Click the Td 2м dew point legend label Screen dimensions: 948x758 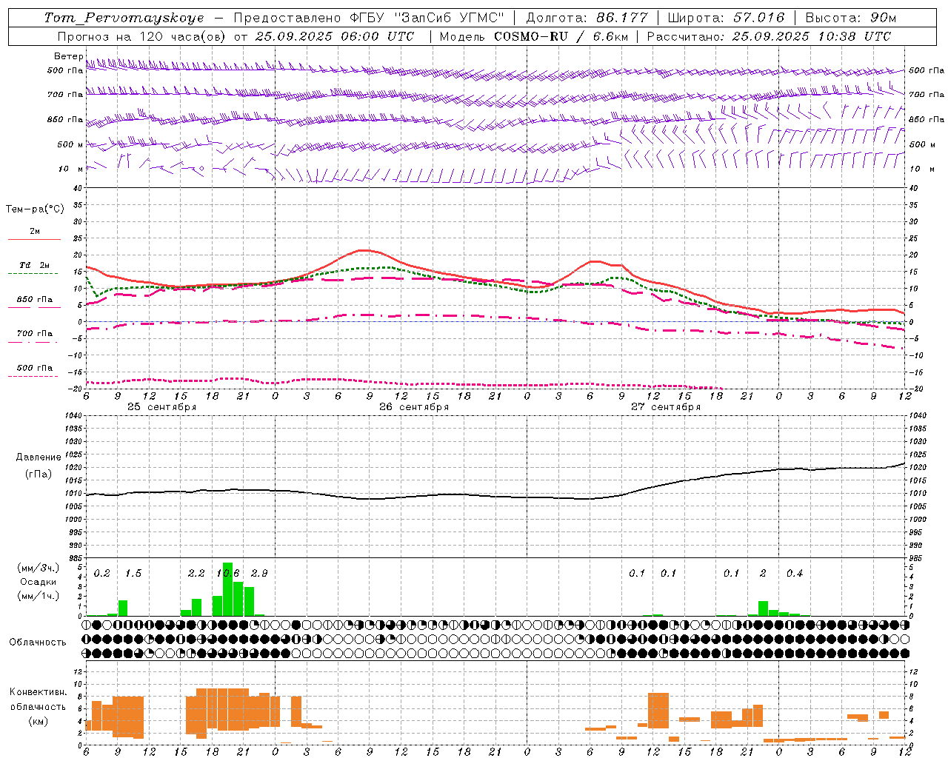[35, 265]
